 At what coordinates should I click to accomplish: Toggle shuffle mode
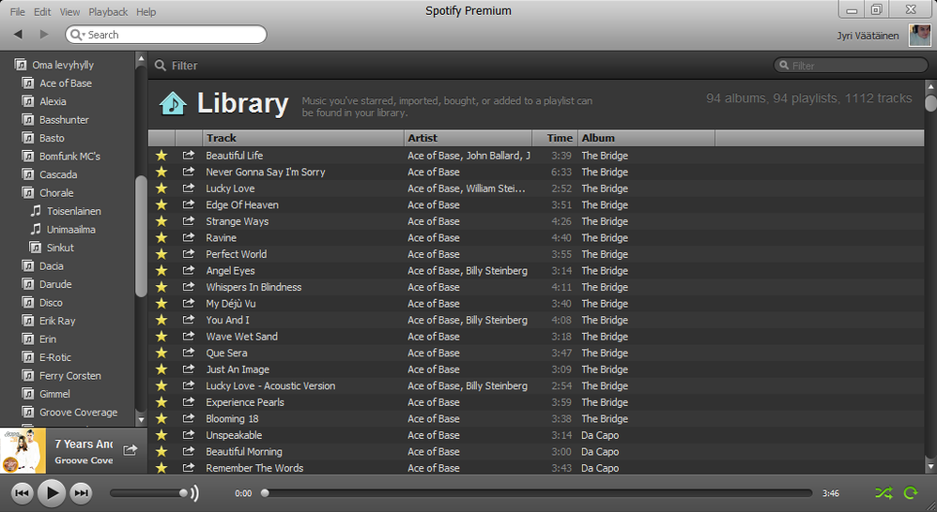(883, 493)
